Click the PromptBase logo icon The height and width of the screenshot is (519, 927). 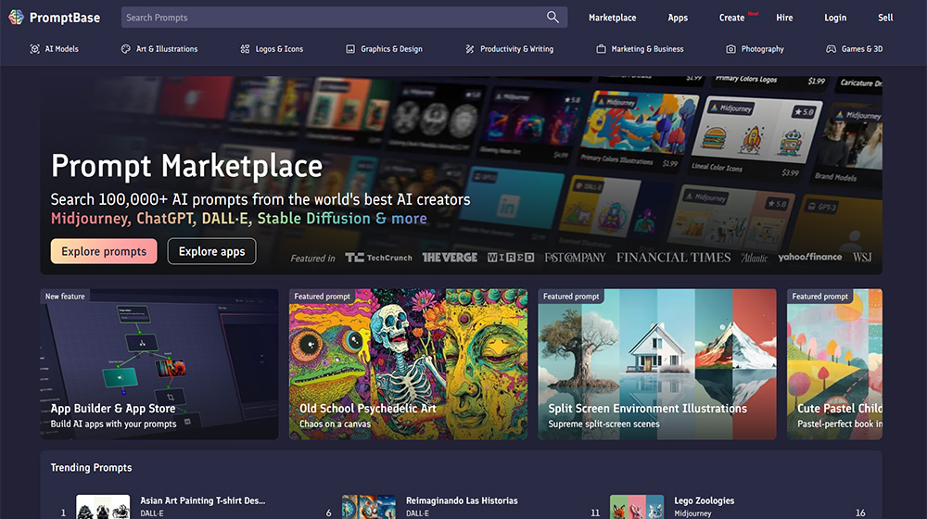16,18
